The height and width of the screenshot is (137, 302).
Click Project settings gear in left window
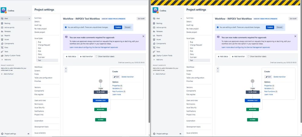(2, 134)
